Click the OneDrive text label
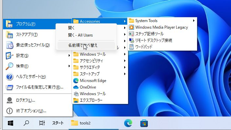The height and width of the screenshot is (130, 231). click(88, 87)
